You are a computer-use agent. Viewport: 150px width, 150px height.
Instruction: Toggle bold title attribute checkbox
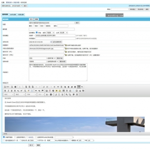[x=34, y=26]
